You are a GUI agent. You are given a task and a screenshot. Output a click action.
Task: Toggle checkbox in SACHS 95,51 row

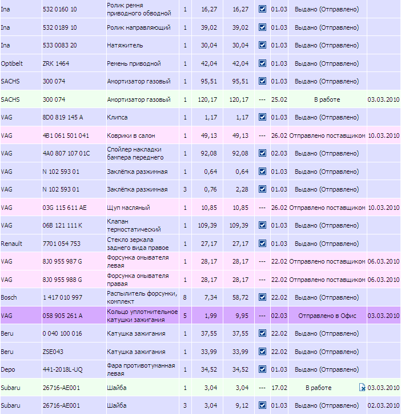coord(262,81)
